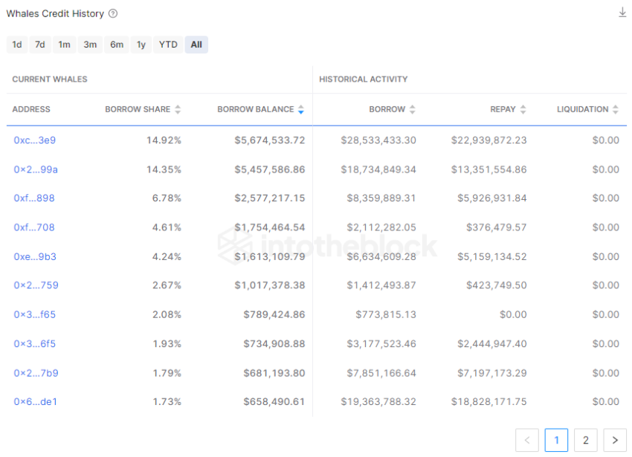
Task: Go to page 2 of results
Action: 586,440
